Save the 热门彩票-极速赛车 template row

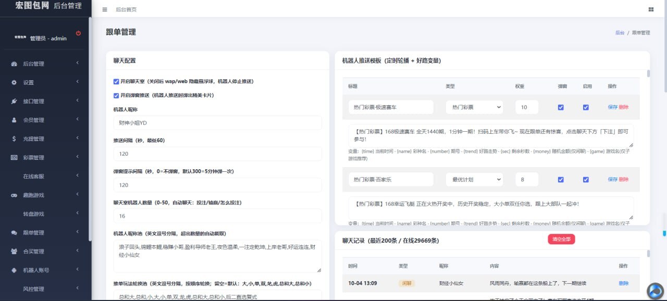(612, 107)
